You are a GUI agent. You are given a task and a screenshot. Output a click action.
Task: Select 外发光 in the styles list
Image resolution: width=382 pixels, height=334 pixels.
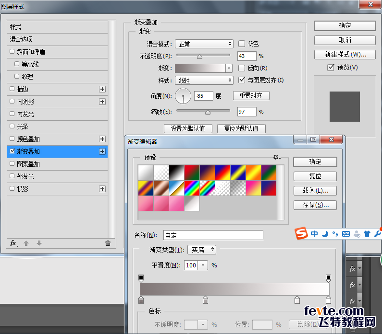pyautogui.click(x=25, y=176)
